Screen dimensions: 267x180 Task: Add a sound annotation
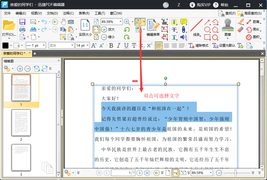[183, 37]
